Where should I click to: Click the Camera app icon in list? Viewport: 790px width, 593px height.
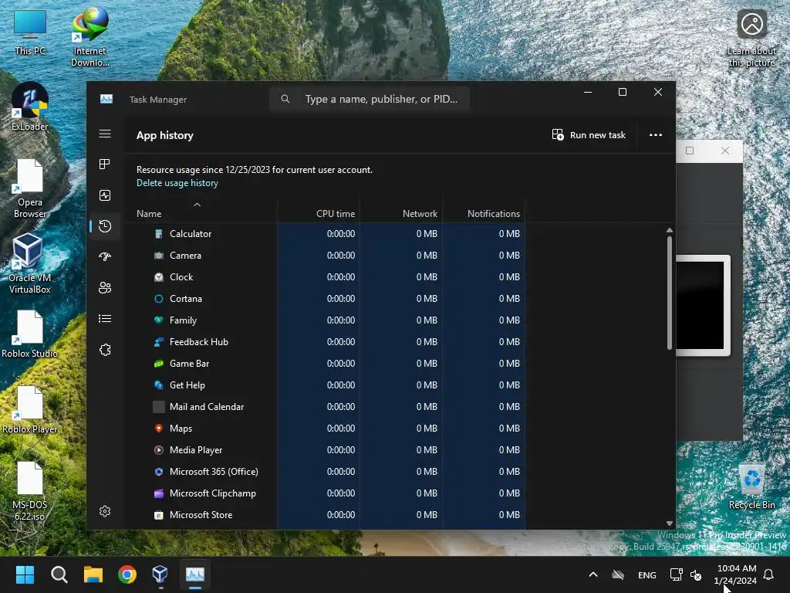159,256
